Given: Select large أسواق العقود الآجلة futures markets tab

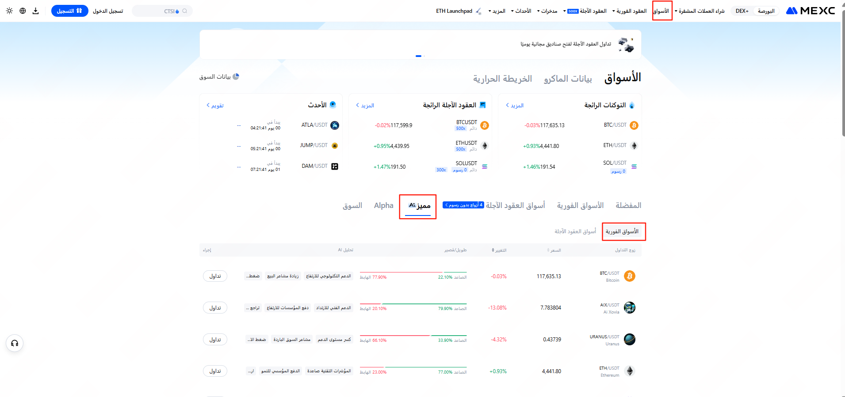Looking at the screenshot, I should point(515,205).
